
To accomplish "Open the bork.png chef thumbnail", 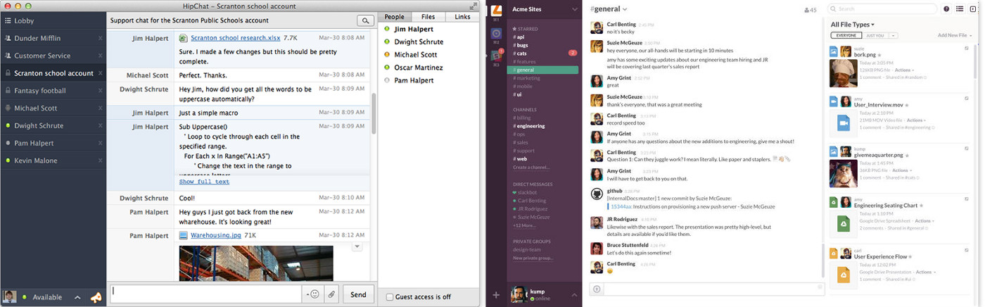I will point(844,73).
